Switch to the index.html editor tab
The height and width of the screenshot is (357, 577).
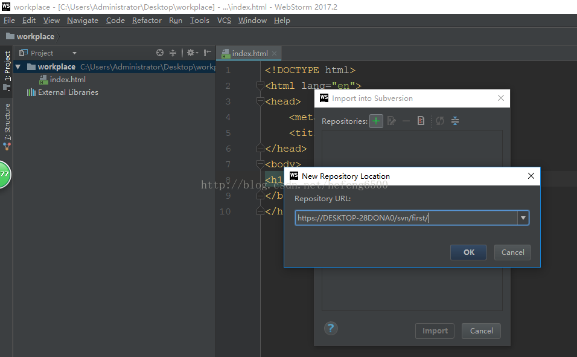pyautogui.click(x=249, y=53)
